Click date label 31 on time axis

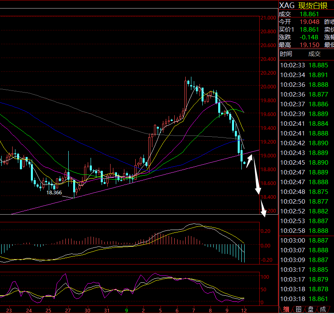(x=107, y=310)
